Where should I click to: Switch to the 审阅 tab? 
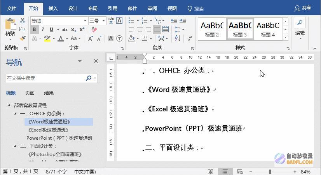click(x=152, y=9)
